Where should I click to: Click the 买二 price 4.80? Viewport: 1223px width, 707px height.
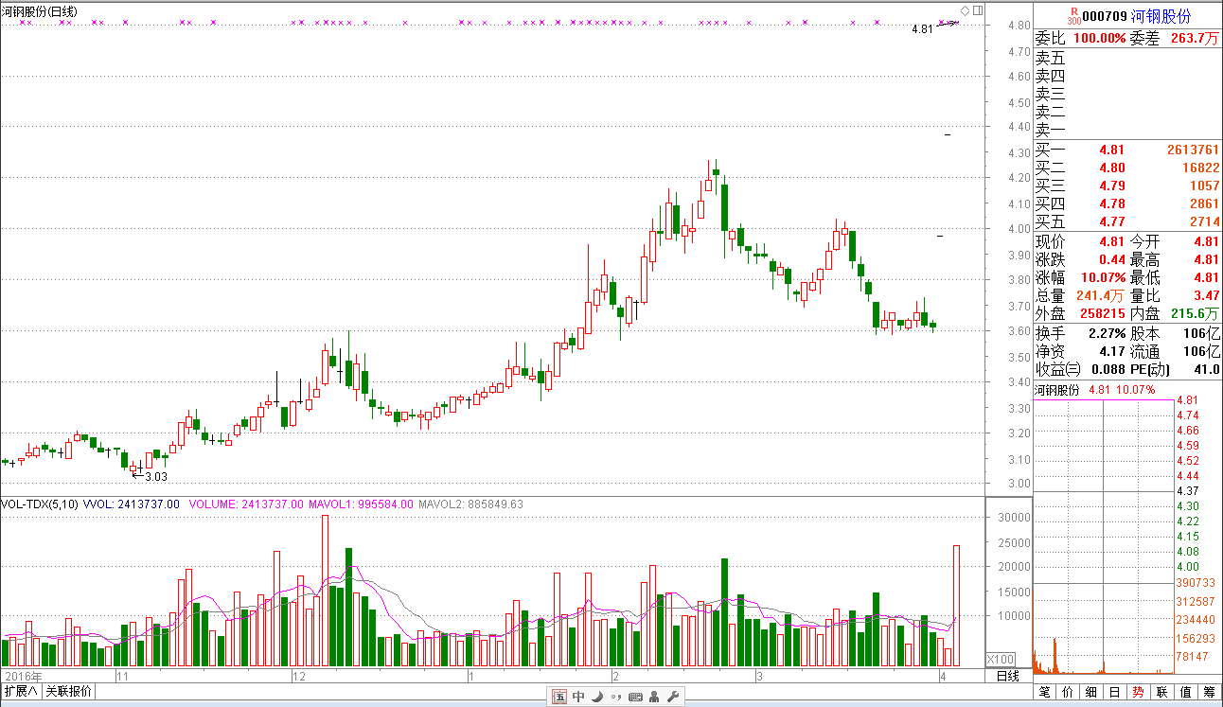pyautogui.click(x=1110, y=168)
